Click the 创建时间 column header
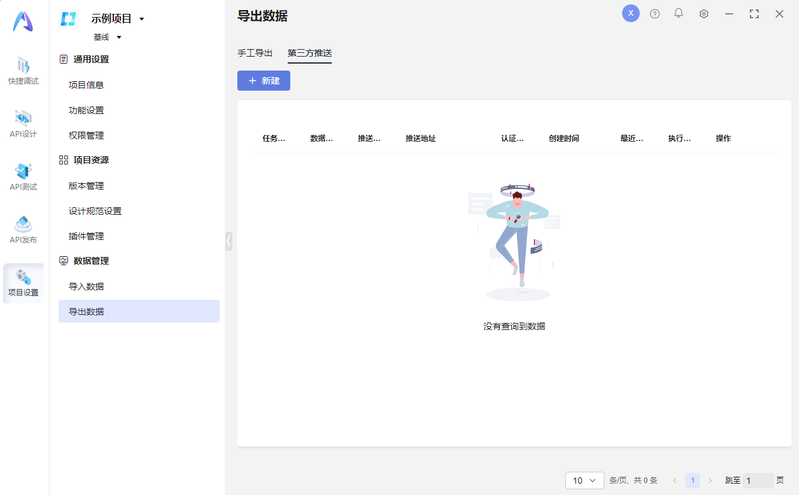The height and width of the screenshot is (495, 799). pos(564,139)
